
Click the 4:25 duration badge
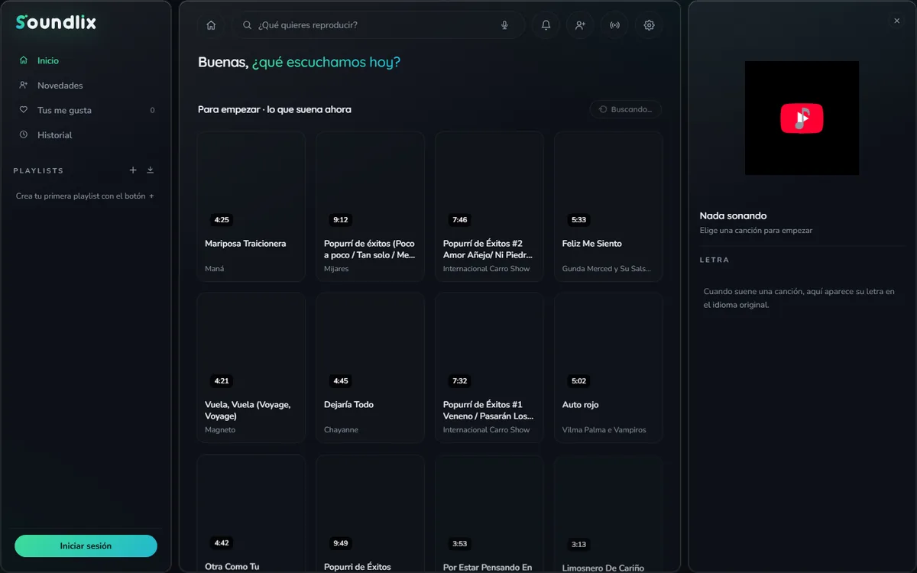click(x=222, y=220)
